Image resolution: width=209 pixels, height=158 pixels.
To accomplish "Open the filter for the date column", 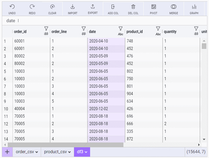I will [x=120, y=29].
